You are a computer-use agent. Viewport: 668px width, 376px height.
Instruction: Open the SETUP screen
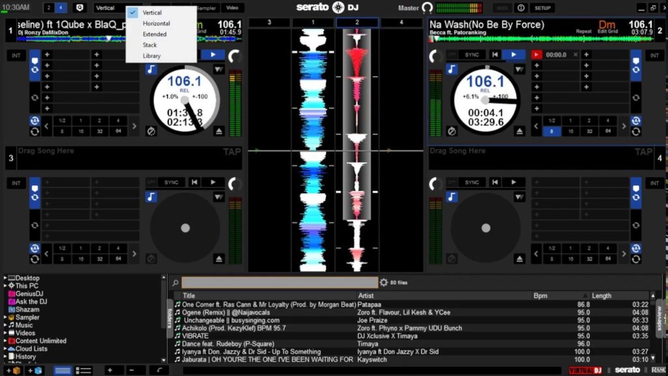click(x=542, y=8)
